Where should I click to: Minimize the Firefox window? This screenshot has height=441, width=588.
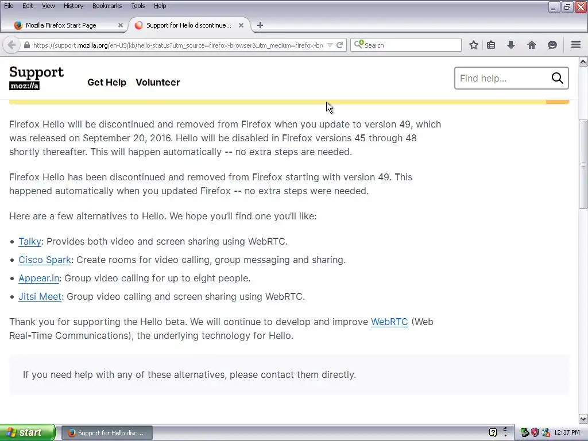pos(554,7)
